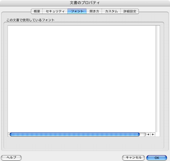Cancel the dialog with キャンセル
Image resolution: width=170 pixels, height=161 pixels.
tap(133, 158)
